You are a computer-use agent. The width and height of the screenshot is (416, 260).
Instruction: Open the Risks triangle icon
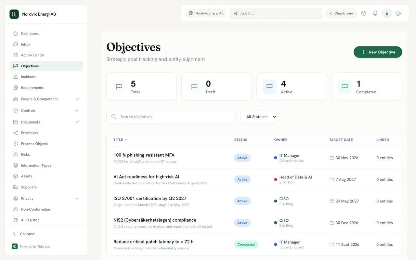[x=15, y=154]
